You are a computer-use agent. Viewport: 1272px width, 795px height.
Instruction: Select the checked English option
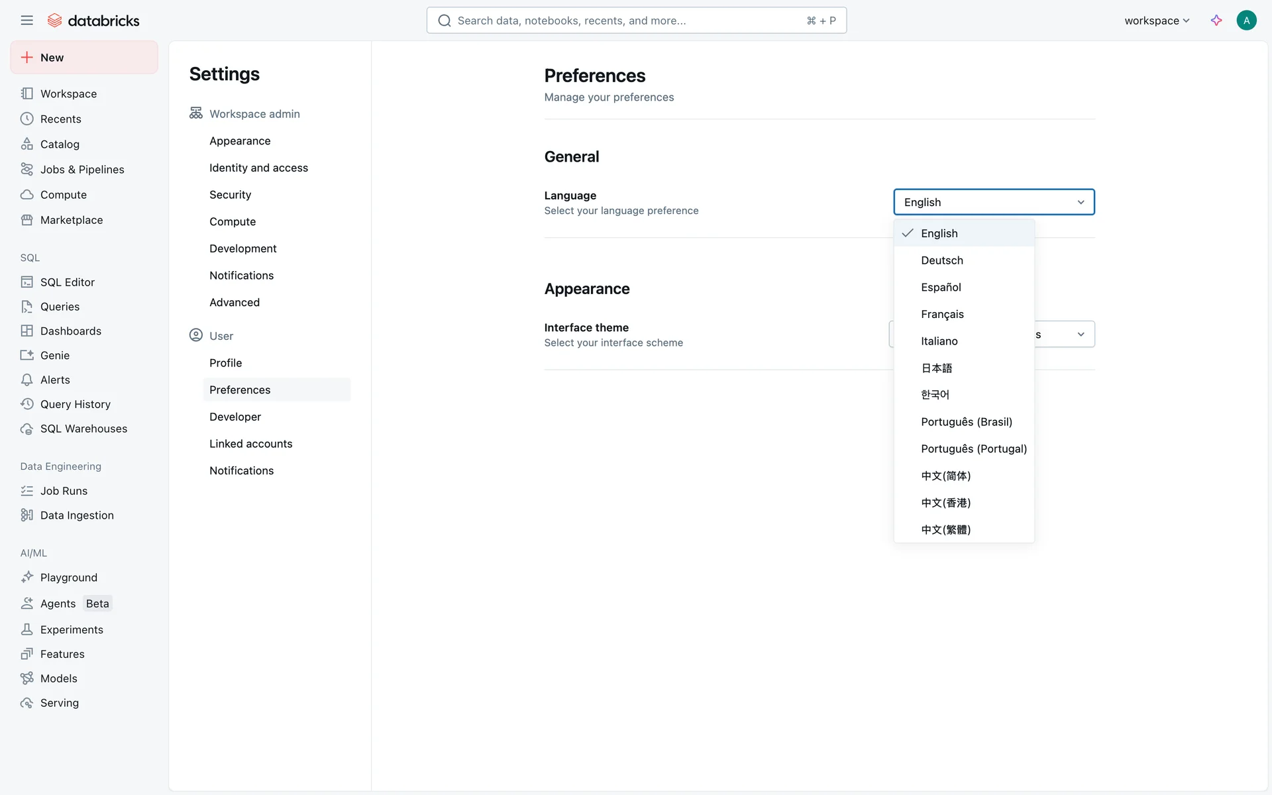(939, 233)
